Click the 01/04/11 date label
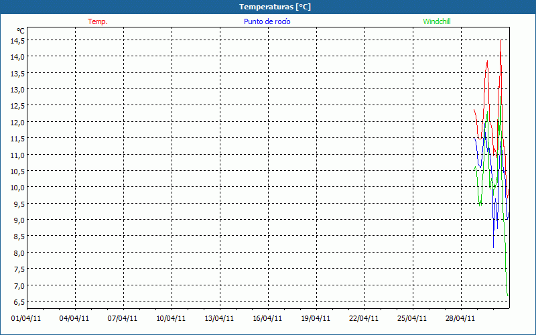Screen dimensions: 536x335 [26, 318]
